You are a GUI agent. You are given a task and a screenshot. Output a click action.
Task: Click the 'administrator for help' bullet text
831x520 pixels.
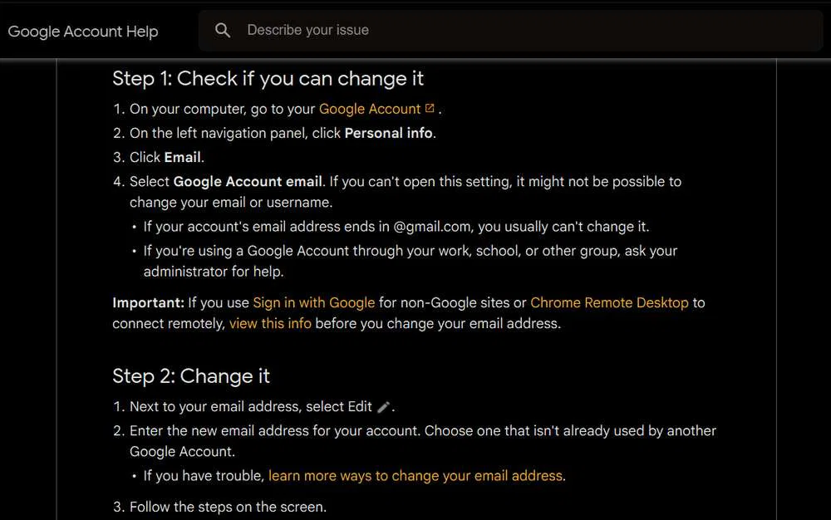pos(214,272)
